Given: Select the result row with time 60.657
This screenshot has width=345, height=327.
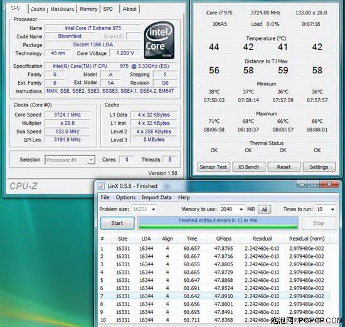Looking at the screenshot, I should tap(215, 249).
